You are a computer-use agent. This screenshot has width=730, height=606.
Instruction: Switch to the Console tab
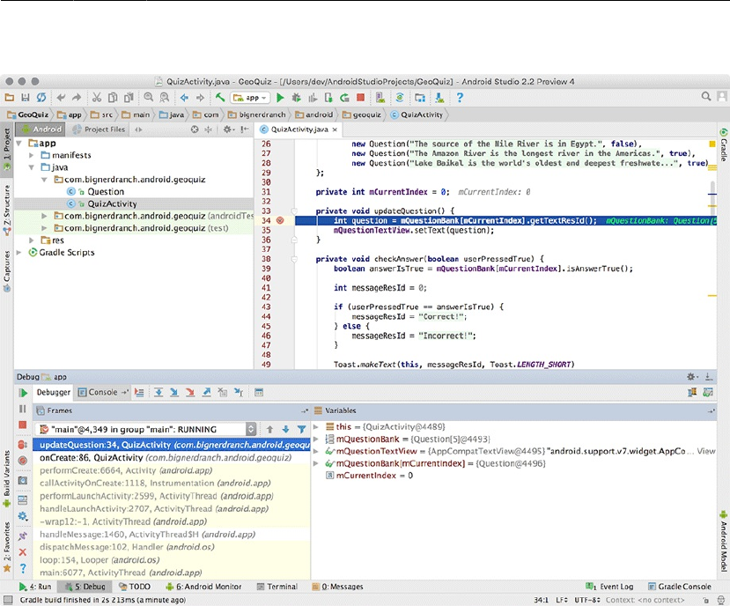click(x=99, y=393)
